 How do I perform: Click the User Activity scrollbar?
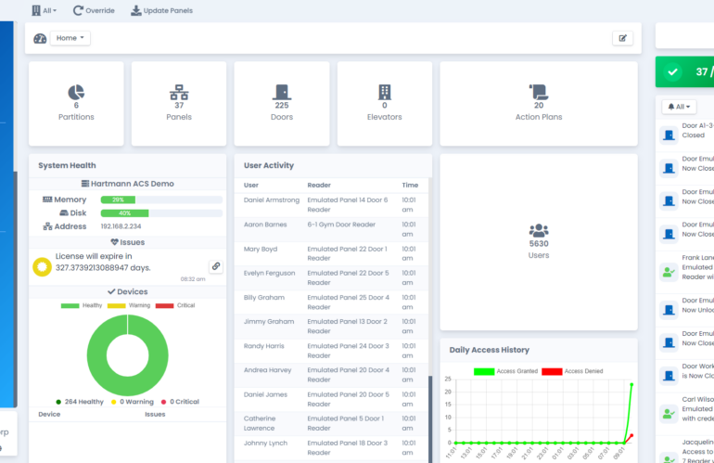(430, 419)
